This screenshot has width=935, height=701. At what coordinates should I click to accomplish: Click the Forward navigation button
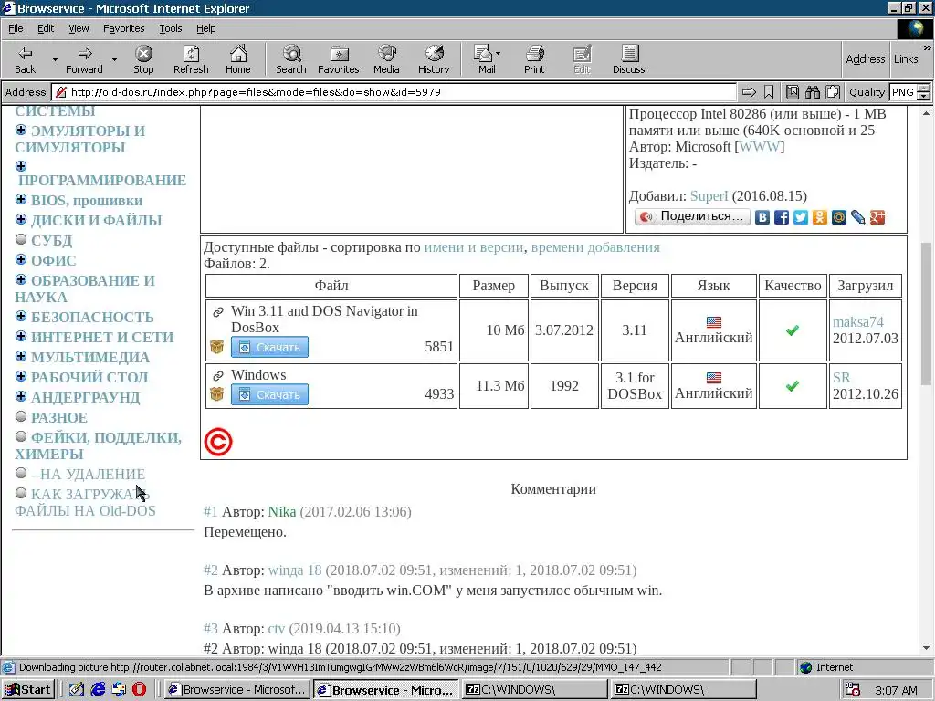[x=84, y=59]
